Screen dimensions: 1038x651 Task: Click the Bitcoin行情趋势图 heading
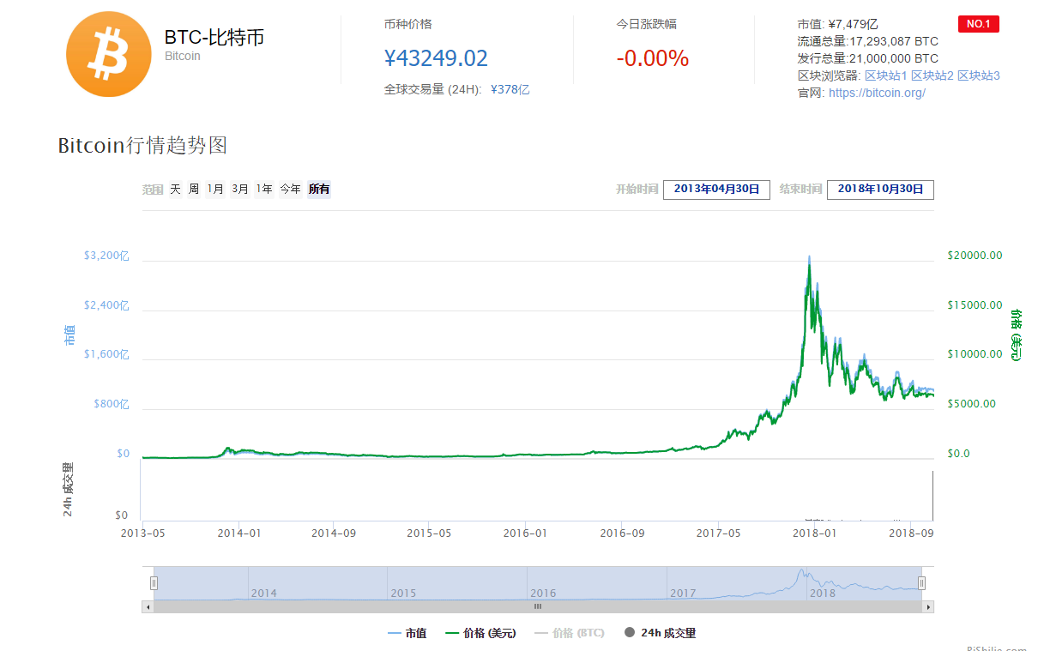point(142,145)
